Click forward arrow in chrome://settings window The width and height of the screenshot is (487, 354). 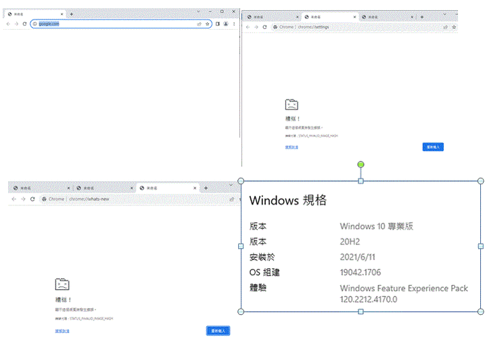click(x=256, y=27)
